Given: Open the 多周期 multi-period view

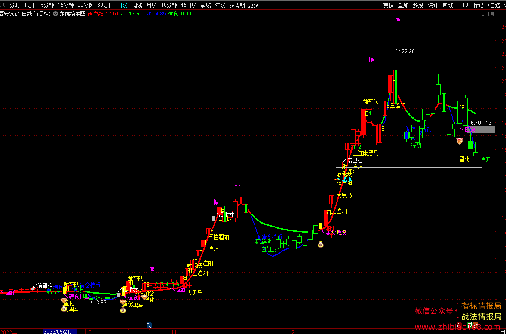Looking at the screenshot, I should pos(237,5).
